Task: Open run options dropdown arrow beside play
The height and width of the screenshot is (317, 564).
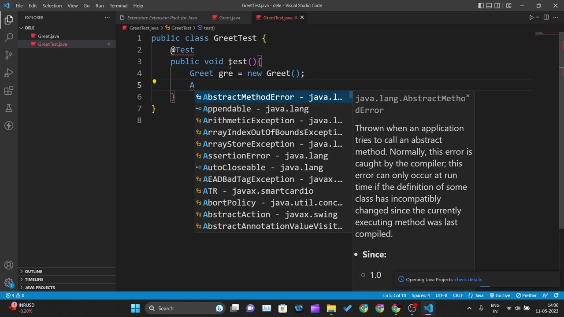Action: tap(538, 18)
